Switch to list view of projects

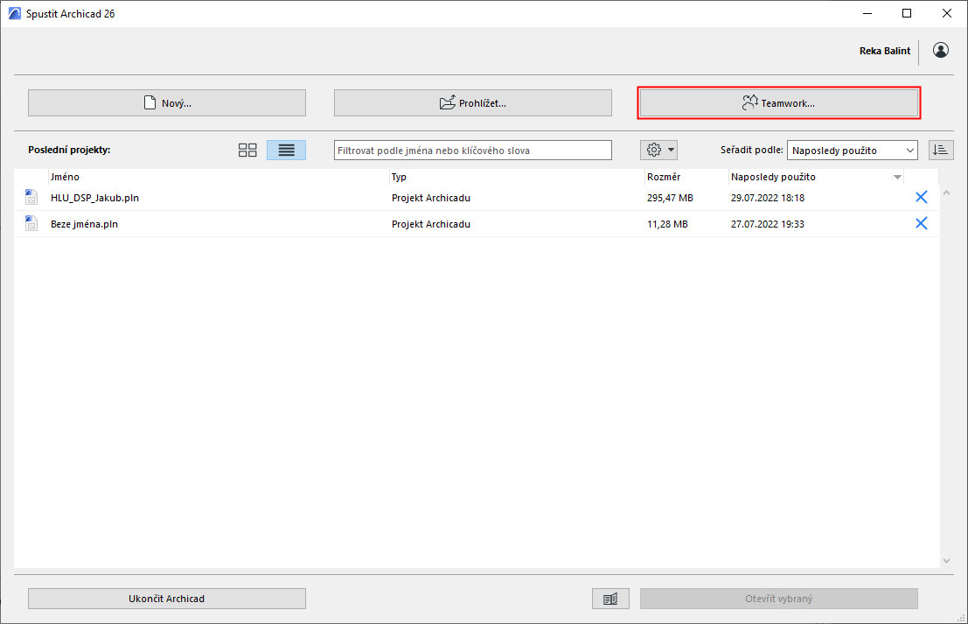tap(287, 151)
